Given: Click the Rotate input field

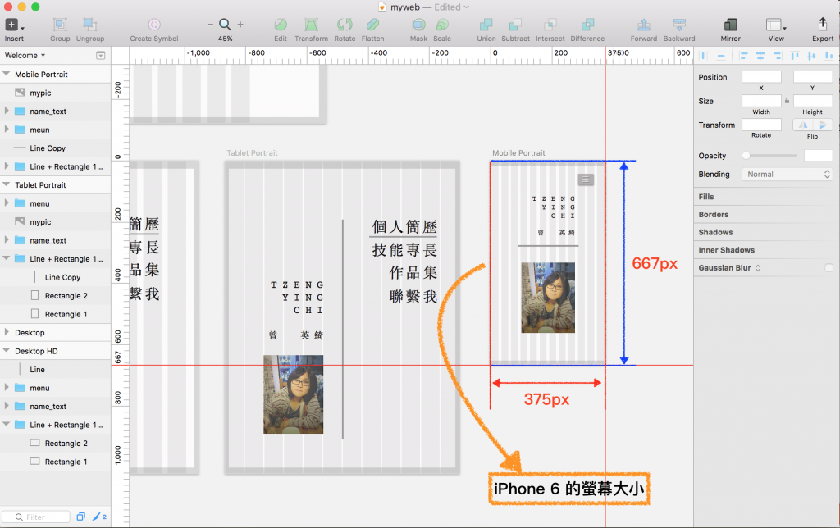Looking at the screenshot, I should pos(761,125).
